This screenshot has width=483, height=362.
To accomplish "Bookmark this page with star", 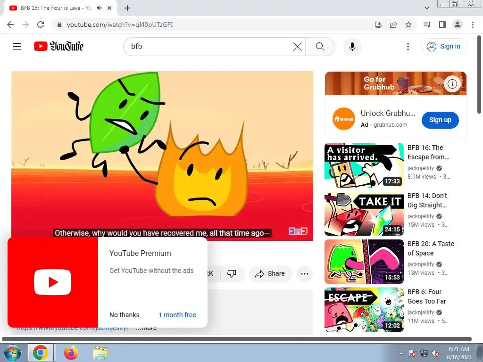I will [x=408, y=25].
